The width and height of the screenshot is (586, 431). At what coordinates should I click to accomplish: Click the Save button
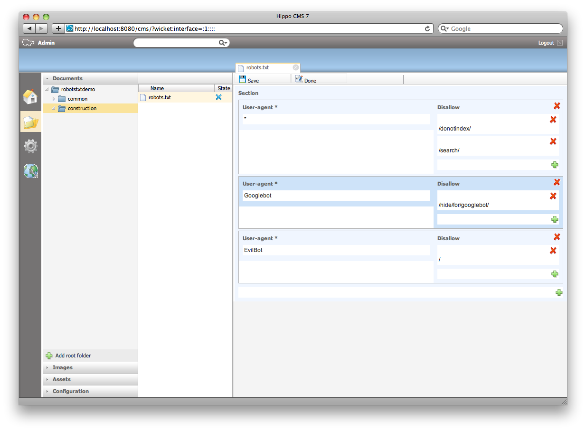pos(249,80)
